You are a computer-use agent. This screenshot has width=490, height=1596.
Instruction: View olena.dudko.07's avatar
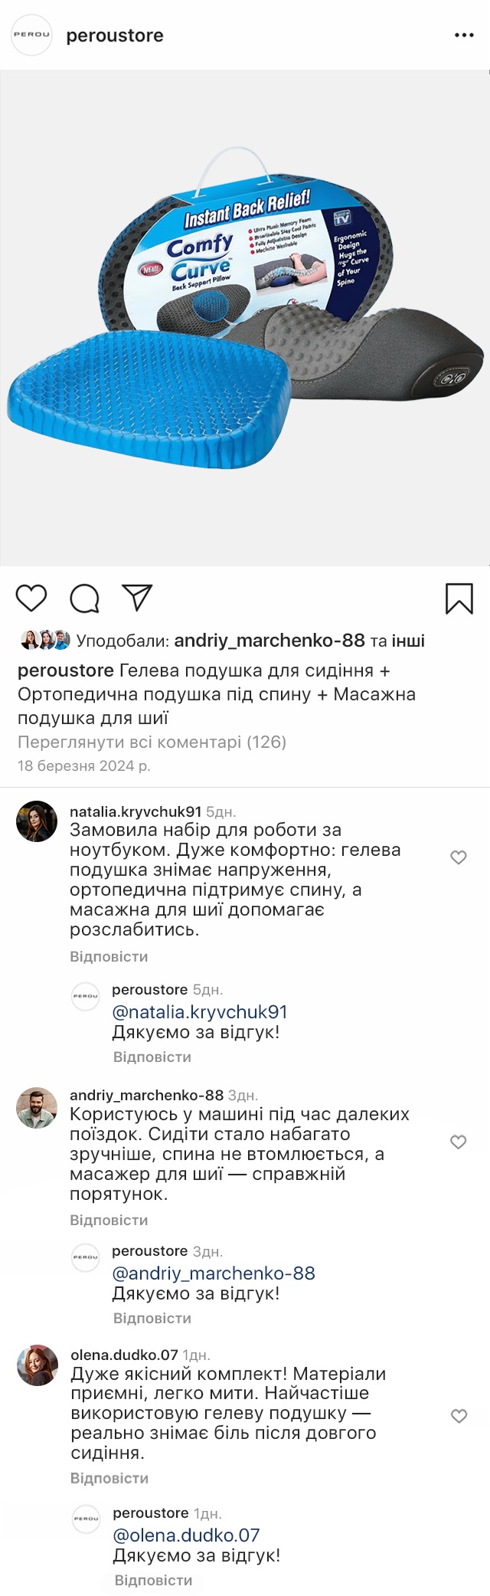point(38,1365)
